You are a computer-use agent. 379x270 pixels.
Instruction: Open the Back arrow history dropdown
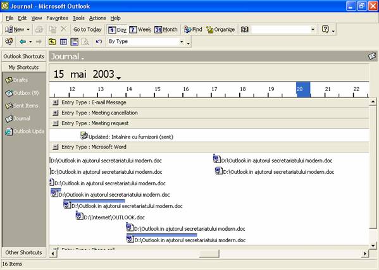click(x=30, y=42)
